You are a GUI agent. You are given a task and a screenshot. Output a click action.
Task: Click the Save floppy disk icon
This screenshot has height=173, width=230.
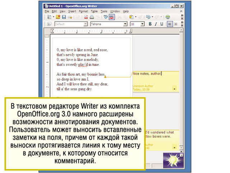click(x=64, y=17)
